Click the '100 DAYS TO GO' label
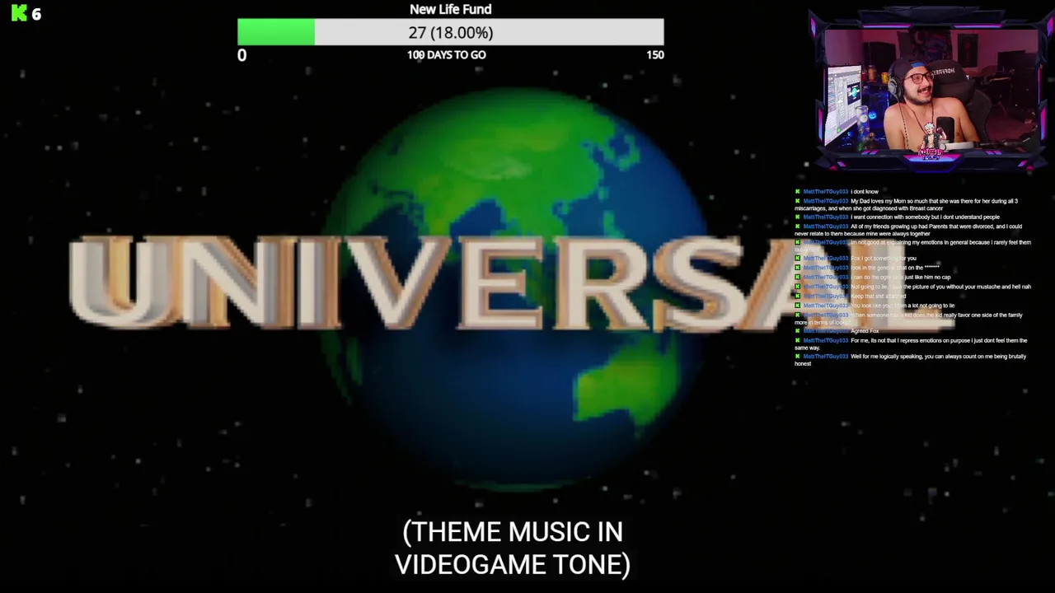The image size is (1055, 593). coord(447,54)
